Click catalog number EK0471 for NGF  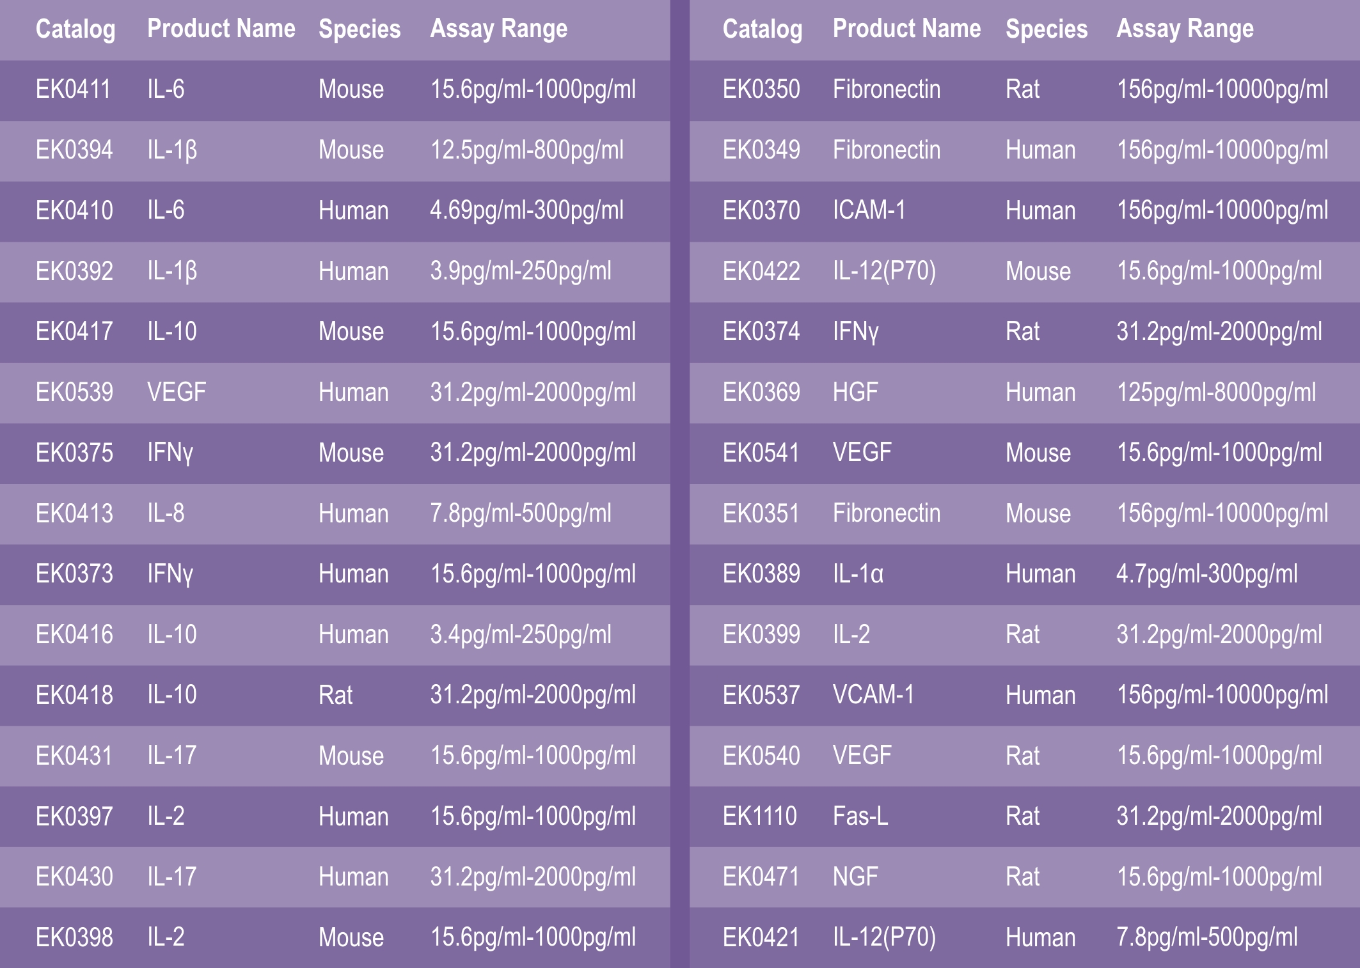tap(761, 877)
